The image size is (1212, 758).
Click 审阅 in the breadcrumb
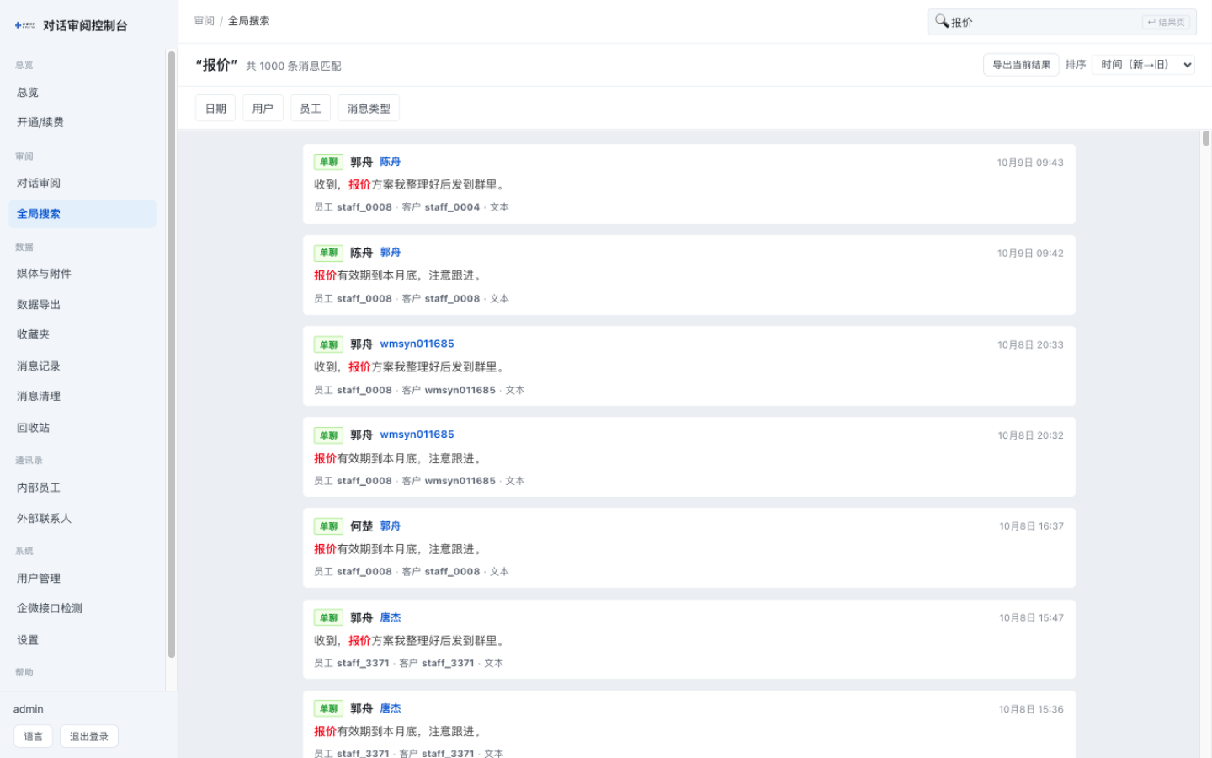pos(205,21)
